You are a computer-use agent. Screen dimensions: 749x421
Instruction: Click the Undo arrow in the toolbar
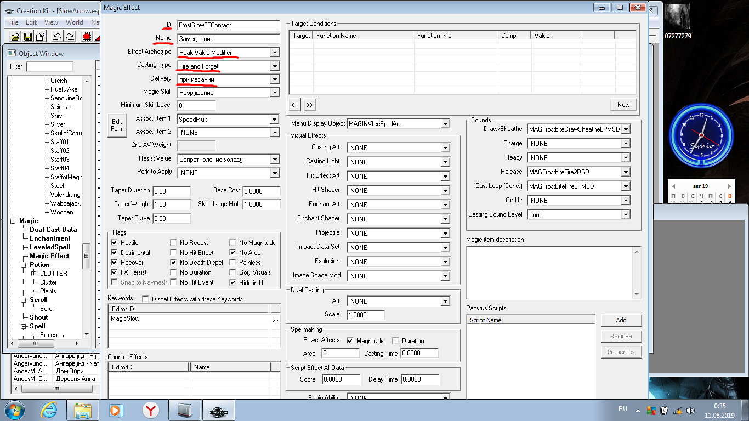(x=57, y=37)
